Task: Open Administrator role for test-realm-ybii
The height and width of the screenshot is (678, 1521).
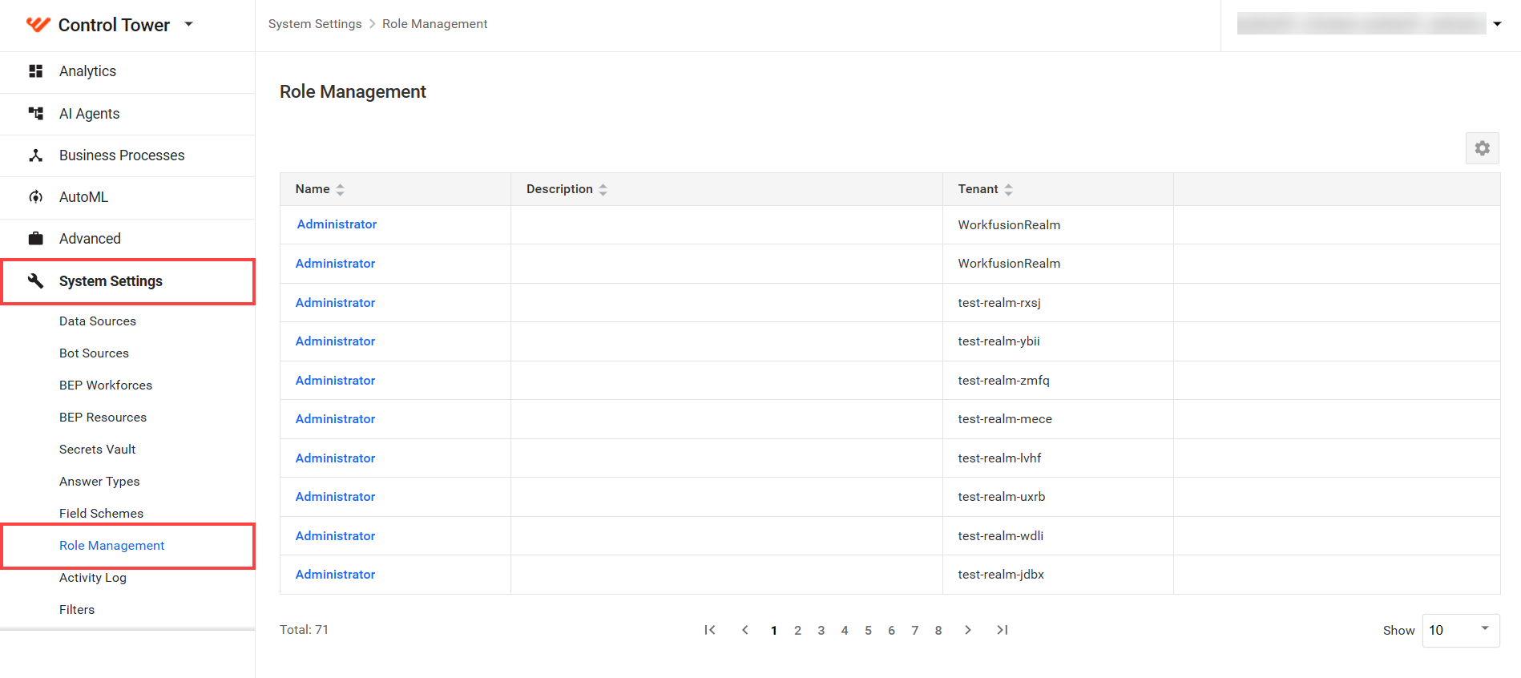Action: pos(335,341)
